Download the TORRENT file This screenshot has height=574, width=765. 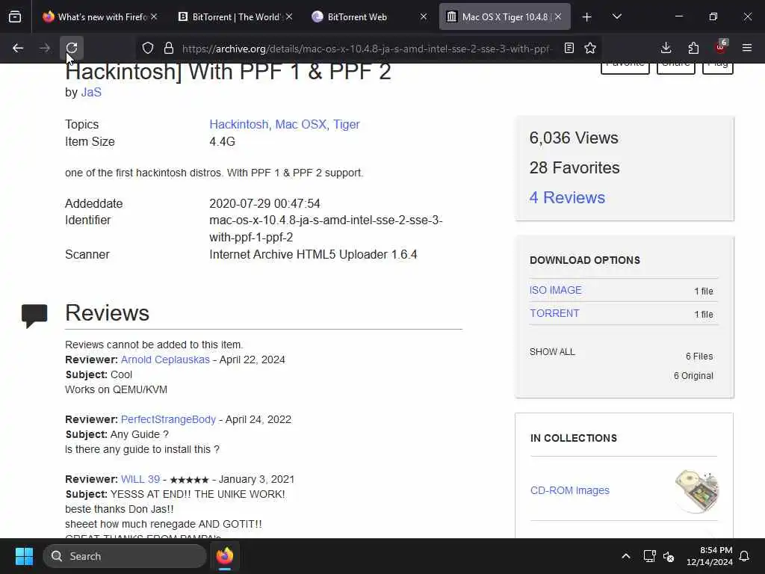coord(555,313)
